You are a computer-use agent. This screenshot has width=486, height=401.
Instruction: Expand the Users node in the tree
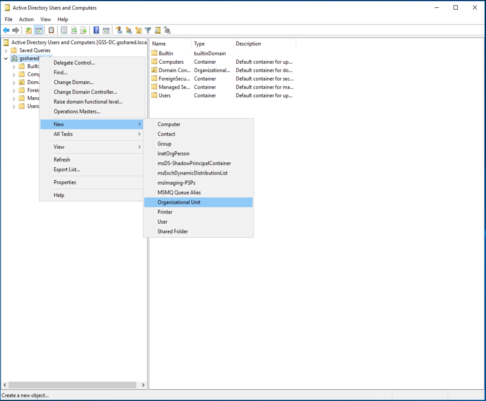pos(14,106)
